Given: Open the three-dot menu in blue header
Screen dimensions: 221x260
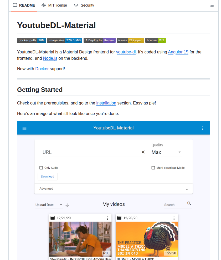Looking at the screenshot, I should pos(203,128).
